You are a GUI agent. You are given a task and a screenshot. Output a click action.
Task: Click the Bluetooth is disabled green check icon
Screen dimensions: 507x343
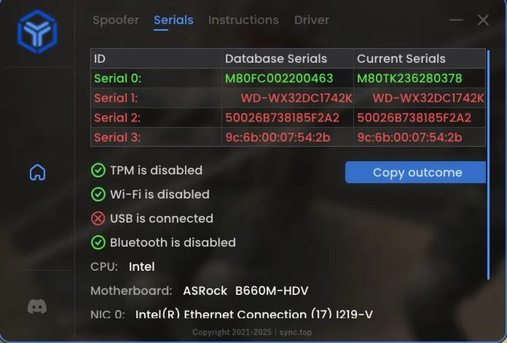point(98,242)
